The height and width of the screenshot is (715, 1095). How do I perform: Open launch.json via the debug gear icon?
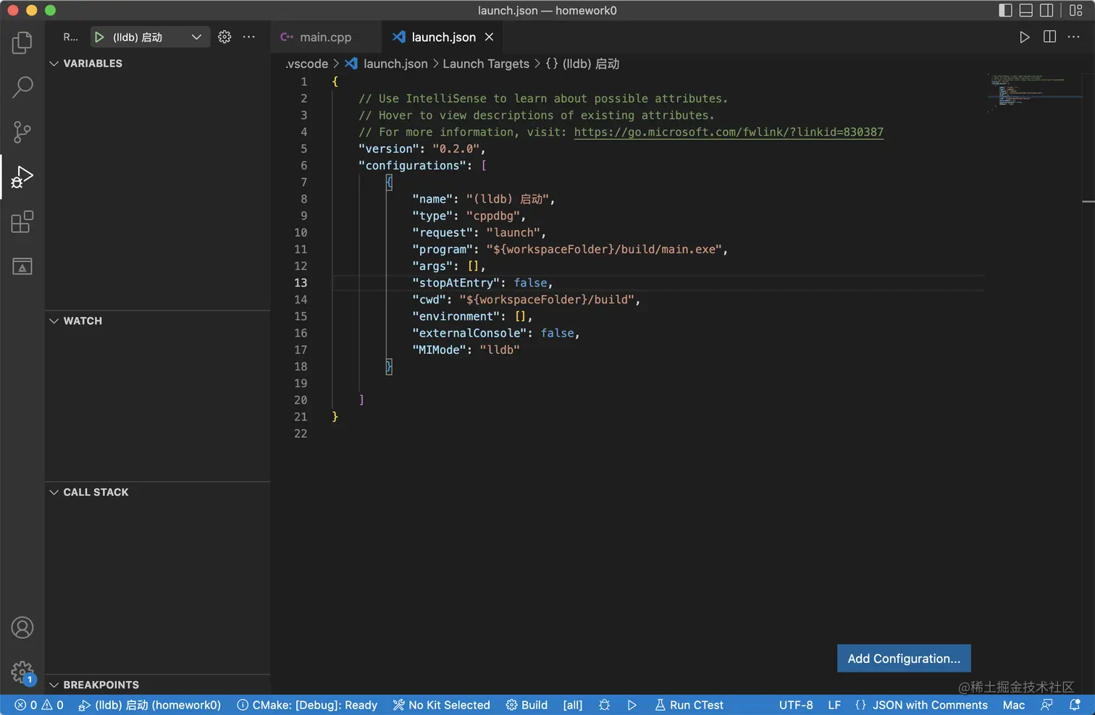[x=225, y=37]
